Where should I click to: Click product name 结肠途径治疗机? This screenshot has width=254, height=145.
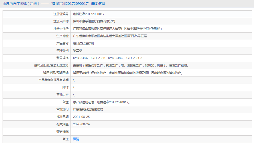tap(83, 43)
